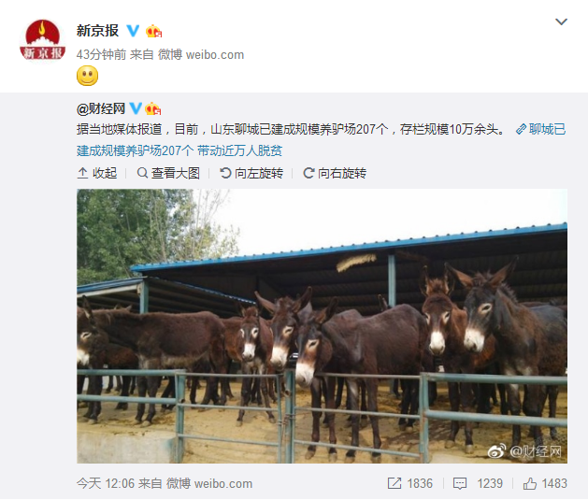
Task: Click the blue V verified badge beside 新京报
Action: coord(133,31)
